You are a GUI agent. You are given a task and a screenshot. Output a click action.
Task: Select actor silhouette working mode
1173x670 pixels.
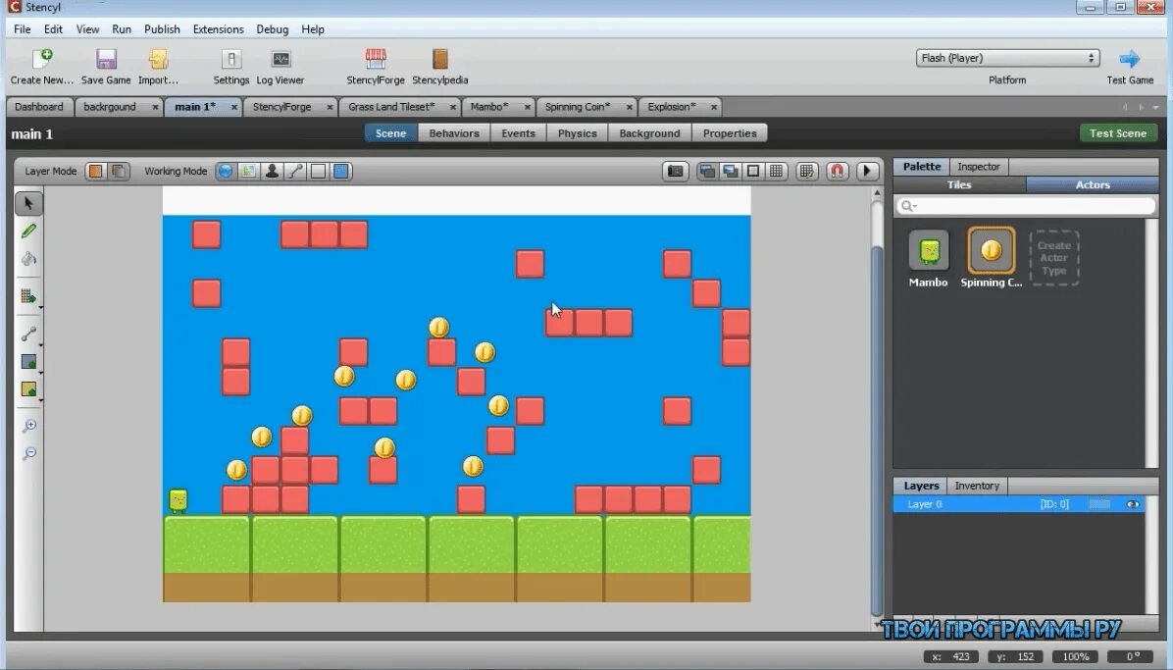point(272,172)
